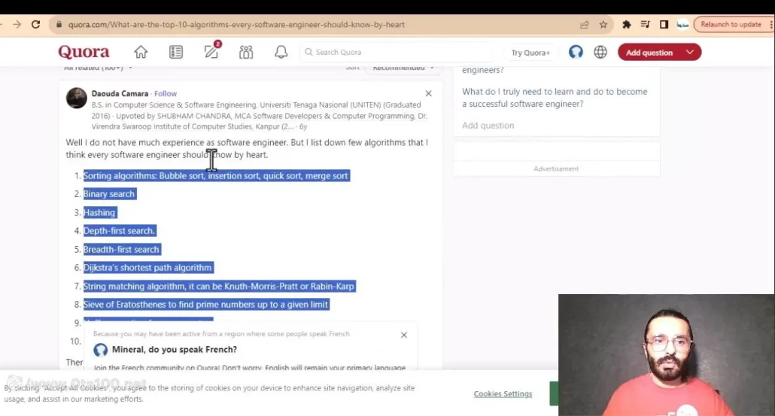Open Cookies Settings link
The height and width of the screenshot is (416, 775).
[x=503, y=394]
